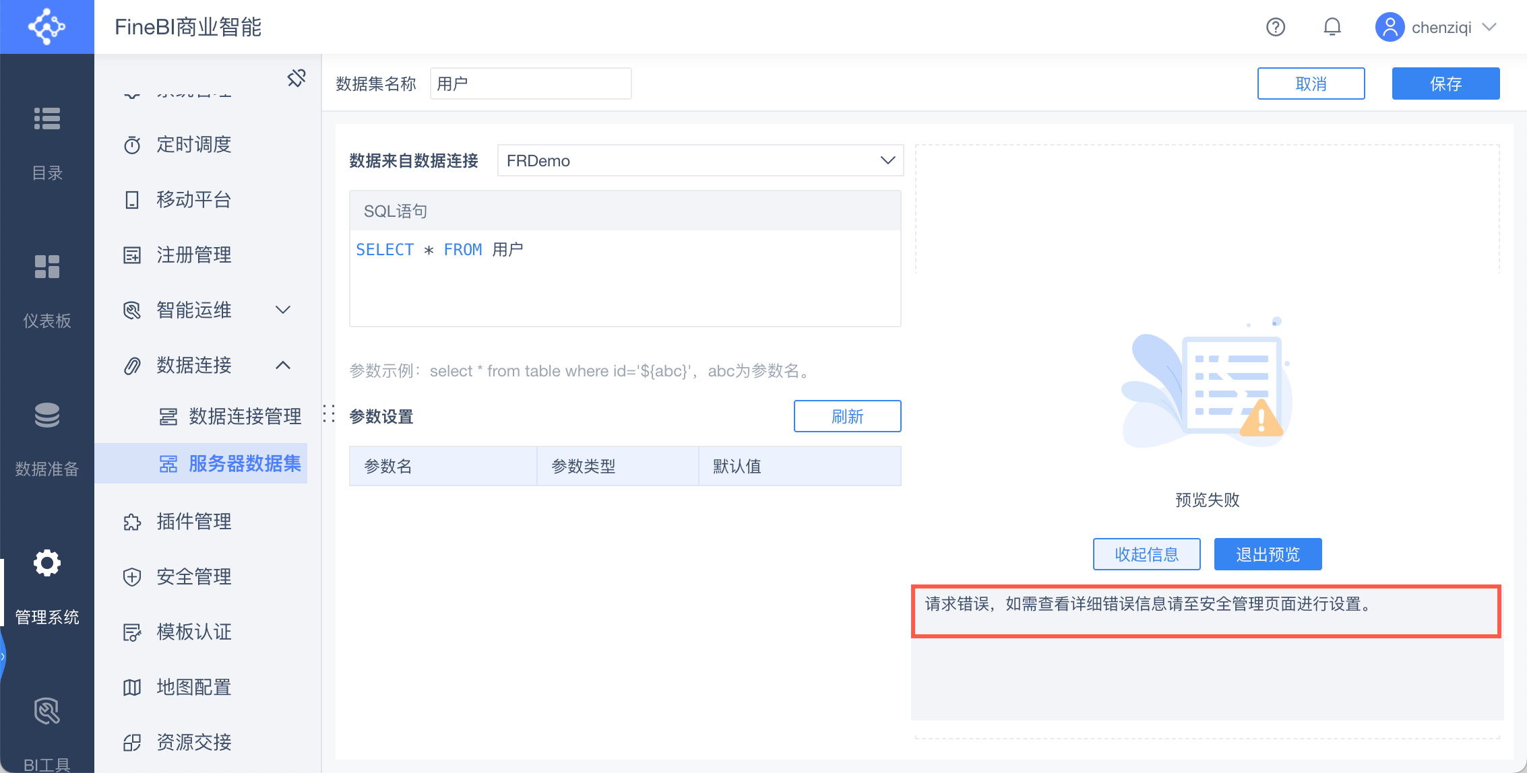The height and width of the screenshot is (773, 1527).
Task: Select 数据连接管理 in the sidebar
Action: (x=244, y=416)
